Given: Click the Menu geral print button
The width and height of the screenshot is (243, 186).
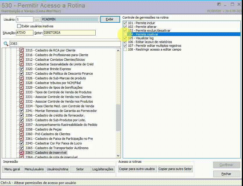Looking at the screenshot, I should [x=12, y=169].
